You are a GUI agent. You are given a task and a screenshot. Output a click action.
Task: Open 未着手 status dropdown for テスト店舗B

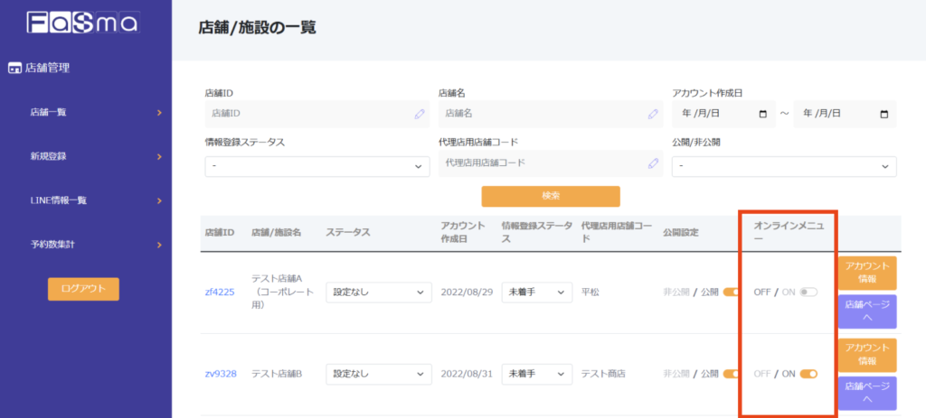537,374
